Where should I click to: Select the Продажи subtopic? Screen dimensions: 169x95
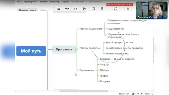coord(105,81)
